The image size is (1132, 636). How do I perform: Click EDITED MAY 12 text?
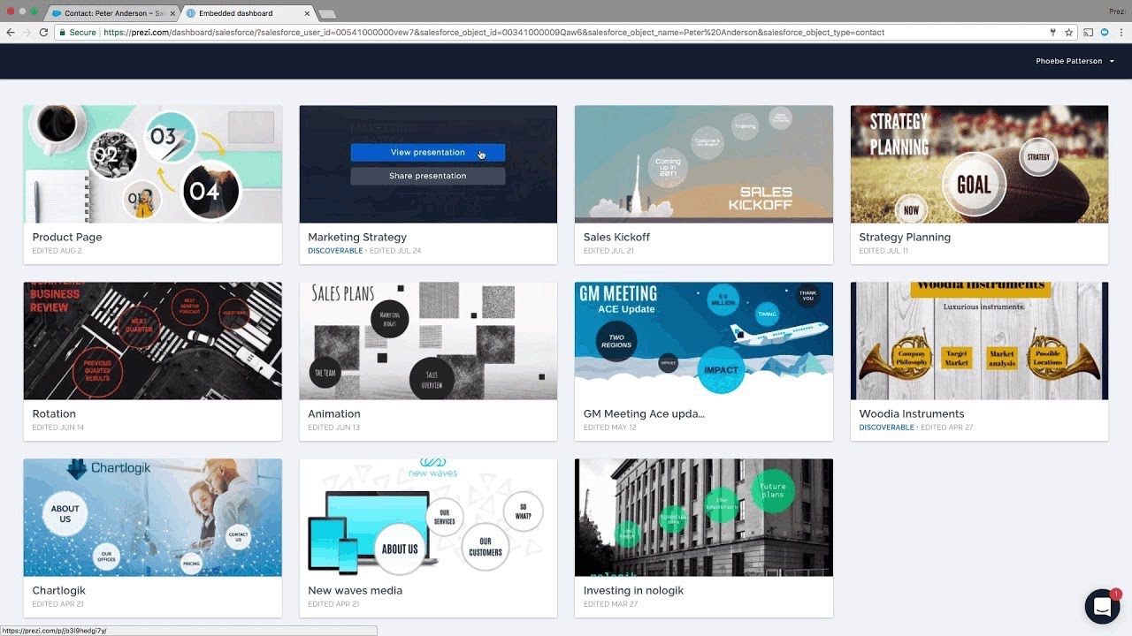[609, 428]
